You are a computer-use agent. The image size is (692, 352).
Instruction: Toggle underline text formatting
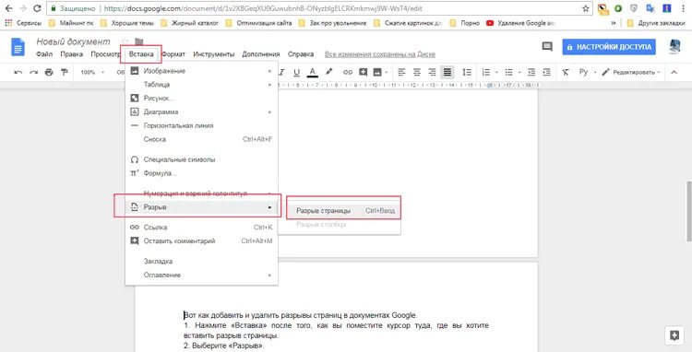click(296, 72)
